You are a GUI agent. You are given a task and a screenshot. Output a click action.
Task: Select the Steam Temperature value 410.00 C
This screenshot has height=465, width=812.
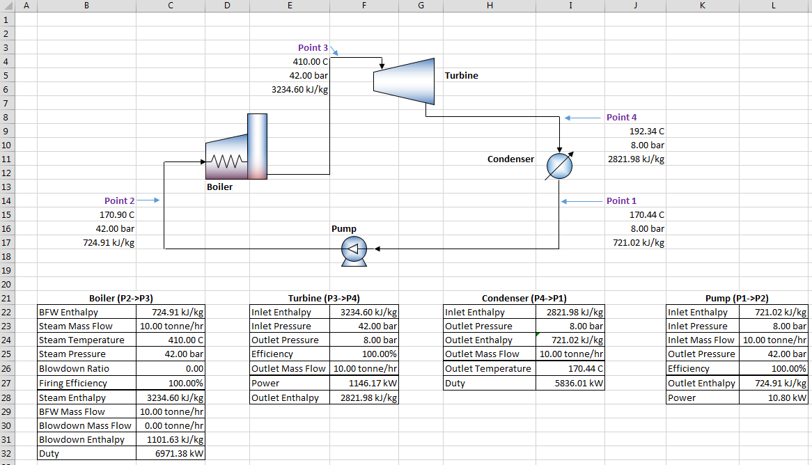tap(171, 340)
